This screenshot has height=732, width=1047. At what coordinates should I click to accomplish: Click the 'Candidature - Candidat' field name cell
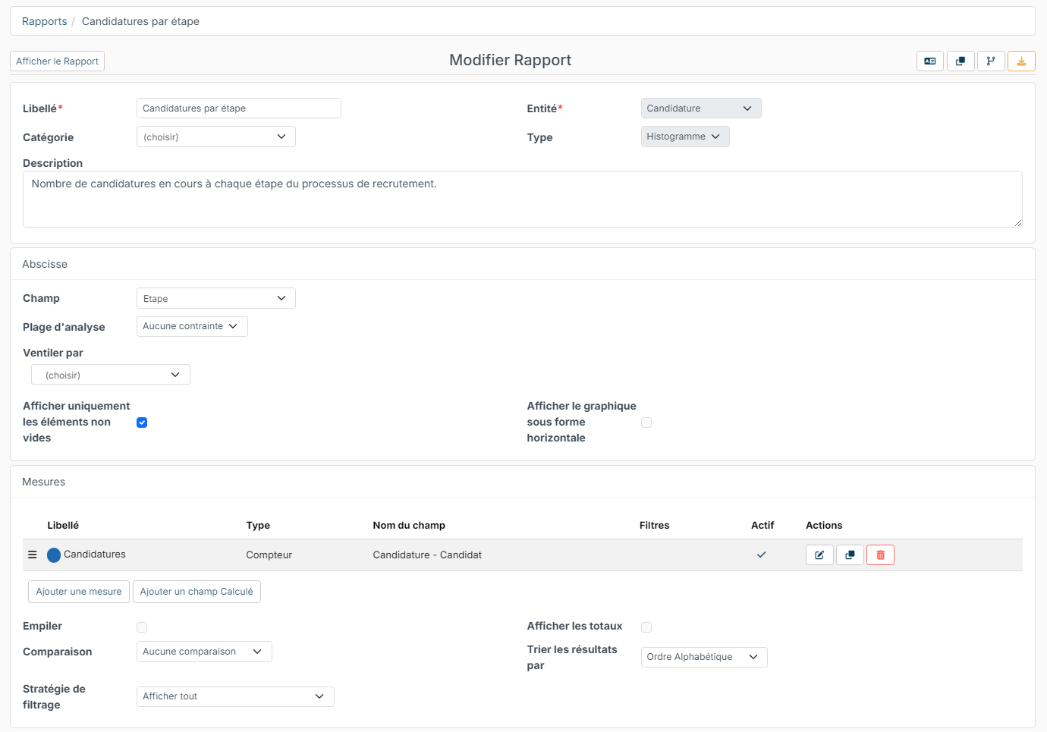427,555
